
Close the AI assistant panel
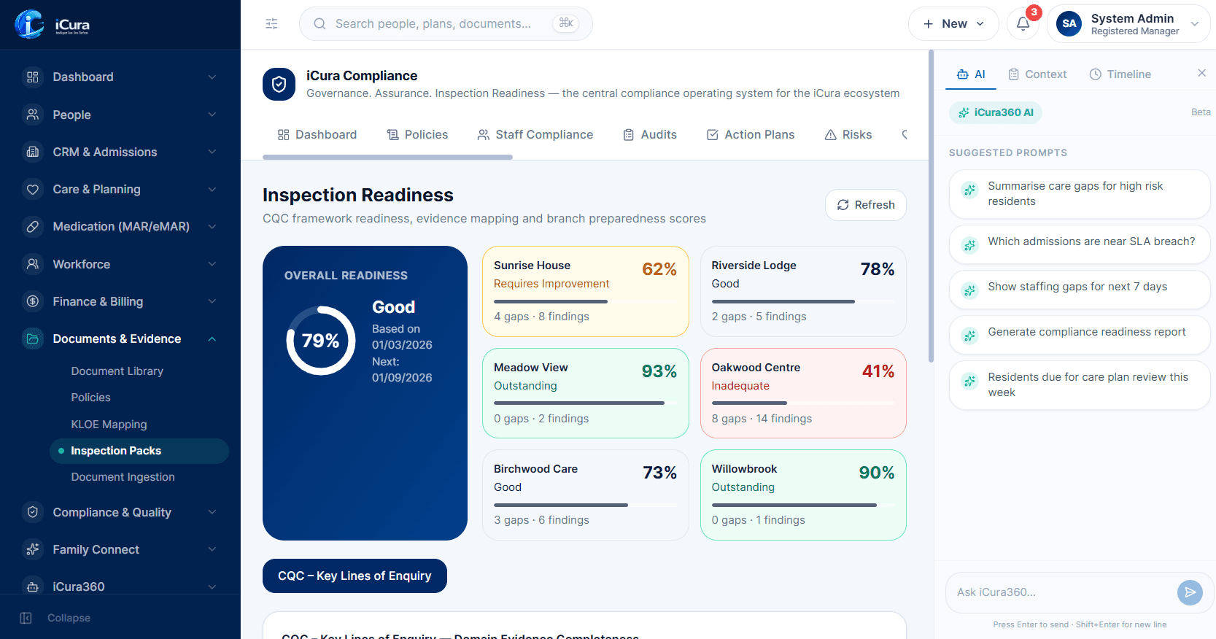(x=1201, y=73)
